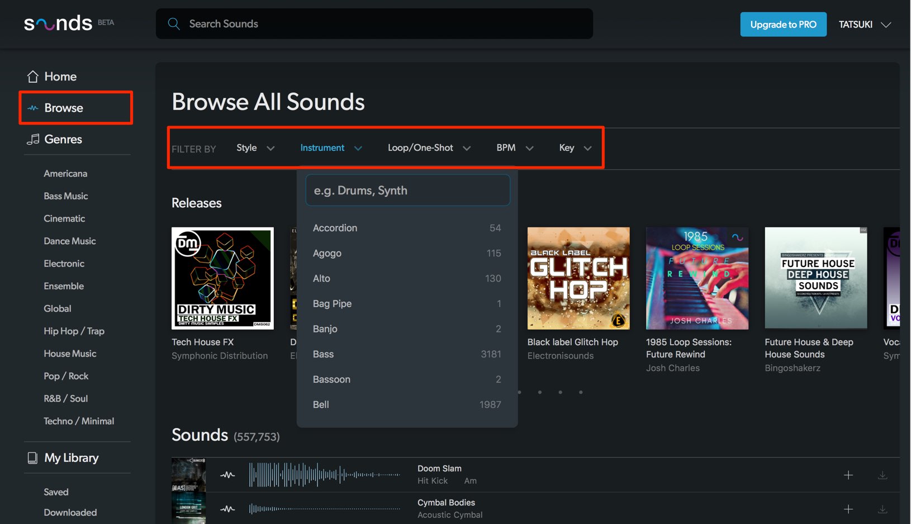The width and height of the screenshot is (911, 524).
Task: Select Bell instrument option
Action: click(407, 404)
